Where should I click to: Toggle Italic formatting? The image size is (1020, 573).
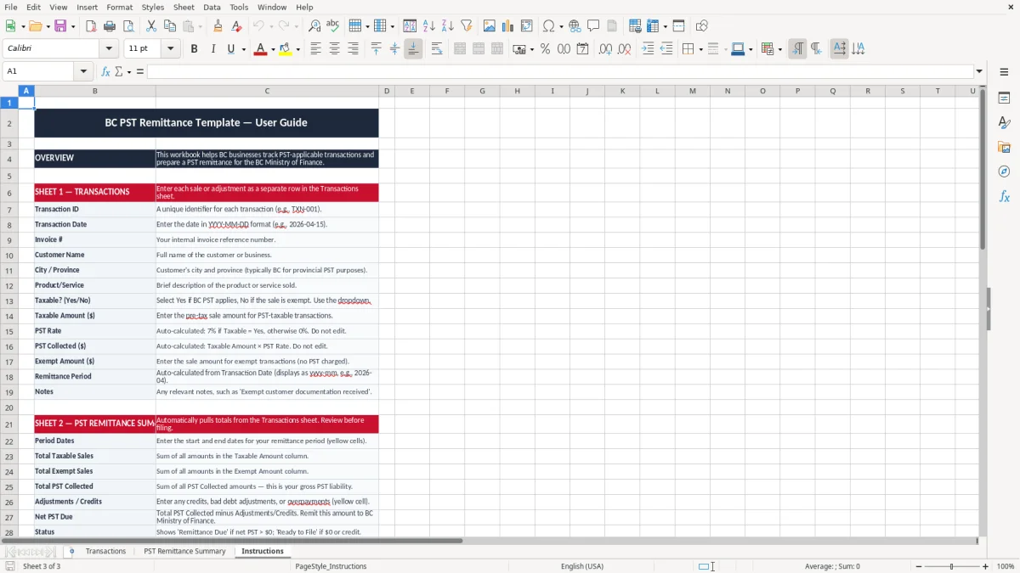[x=213, y=49]
